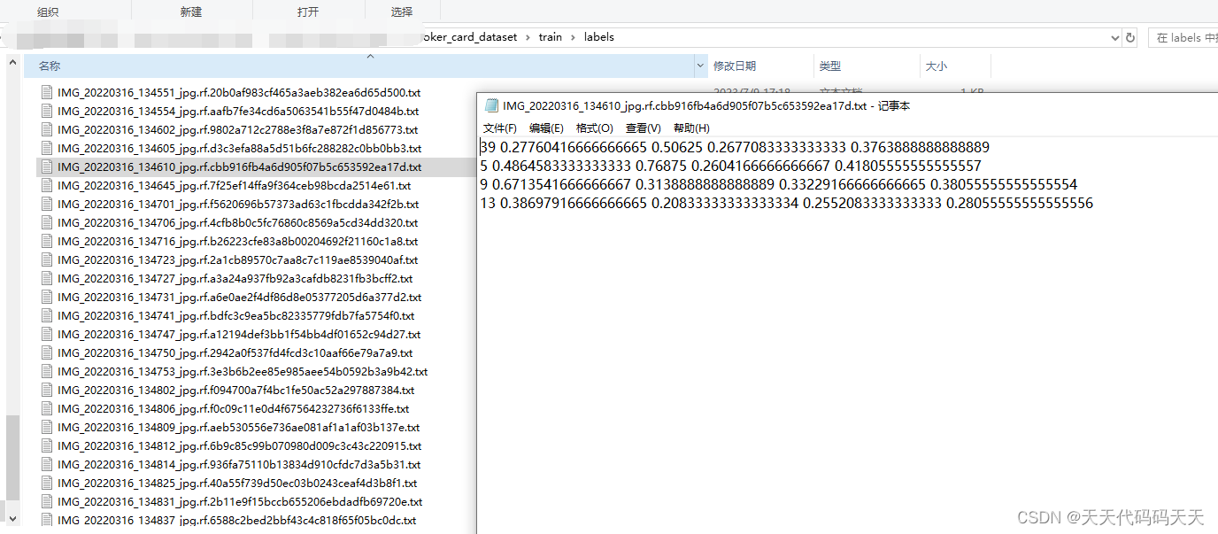Image resolution: width=1218 pixels, height=534 pixels.
Task: Click the Notepad icon in the title bar
Action: tap(492, 104)
